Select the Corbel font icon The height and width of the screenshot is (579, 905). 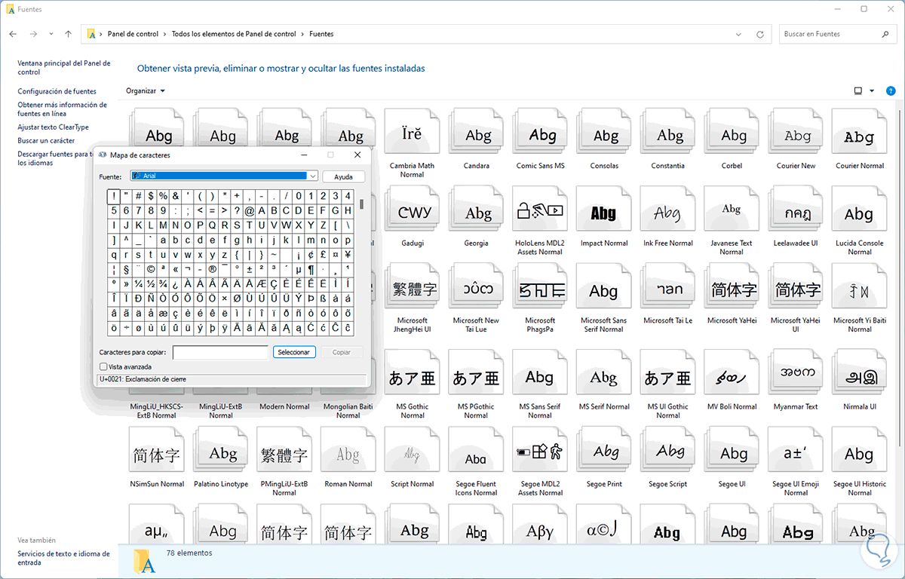(x=732, y=133)
